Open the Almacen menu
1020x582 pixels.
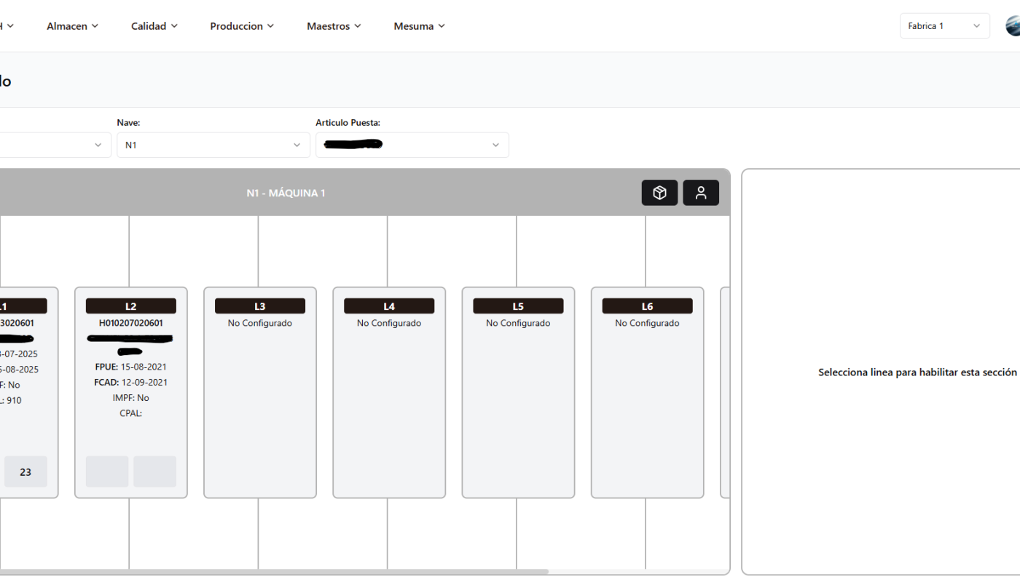point(72,26)
